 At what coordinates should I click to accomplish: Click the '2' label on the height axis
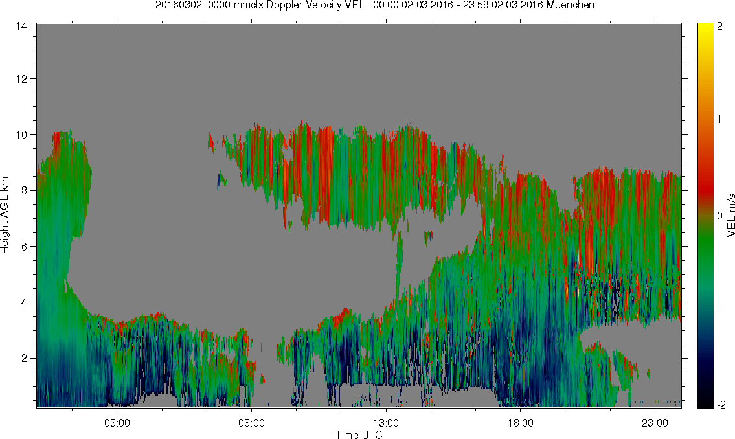point(24,359)
